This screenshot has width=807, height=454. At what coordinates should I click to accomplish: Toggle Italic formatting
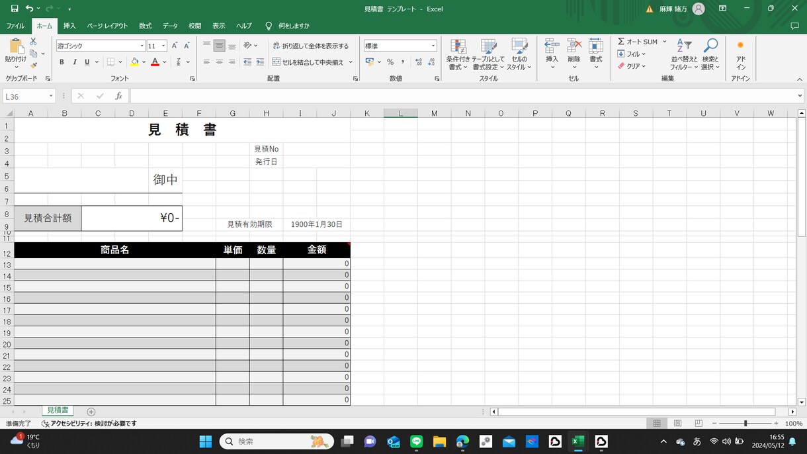74,62
